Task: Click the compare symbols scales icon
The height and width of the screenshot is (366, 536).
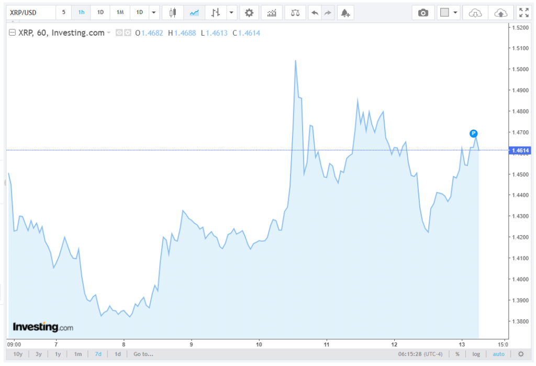Action: [295, 13]
